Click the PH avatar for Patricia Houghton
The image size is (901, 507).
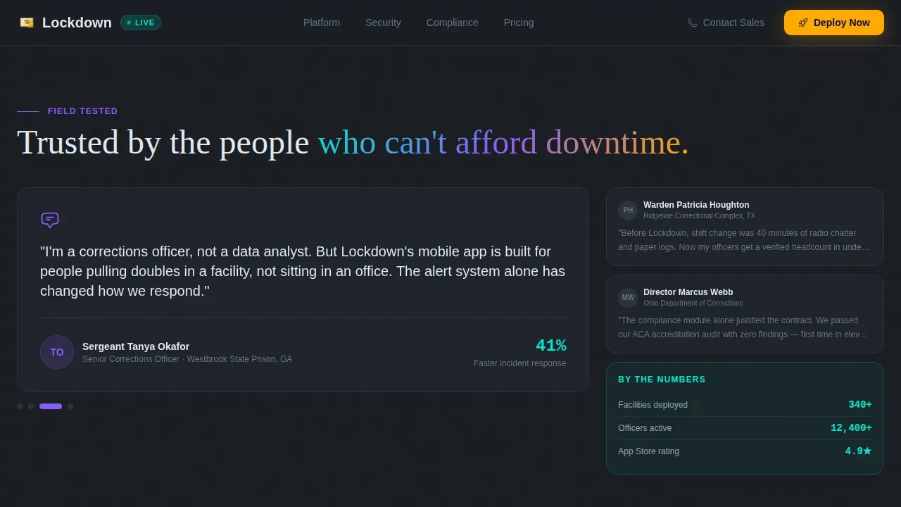pos(628,211)
